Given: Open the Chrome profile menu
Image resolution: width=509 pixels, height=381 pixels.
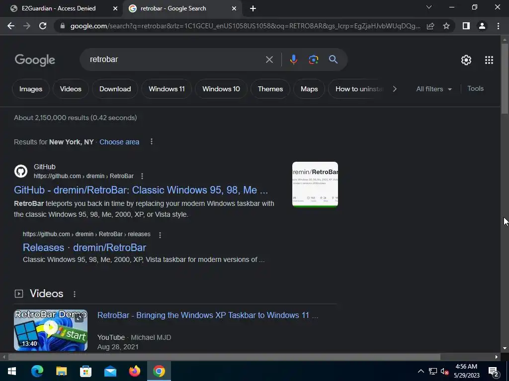Looking at the screenshot, I should 482,26.
